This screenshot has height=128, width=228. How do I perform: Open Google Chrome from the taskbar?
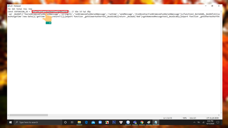point(142,122)
